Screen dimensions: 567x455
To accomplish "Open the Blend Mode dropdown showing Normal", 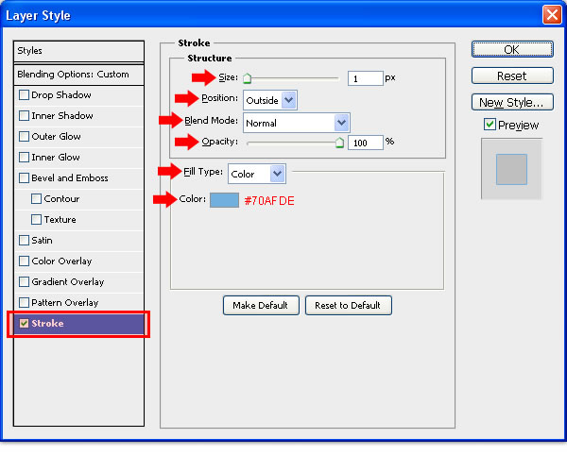I will point(297,123).
